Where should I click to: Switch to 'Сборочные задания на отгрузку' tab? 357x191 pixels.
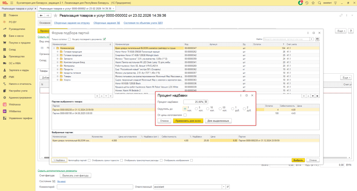[71, 23]
